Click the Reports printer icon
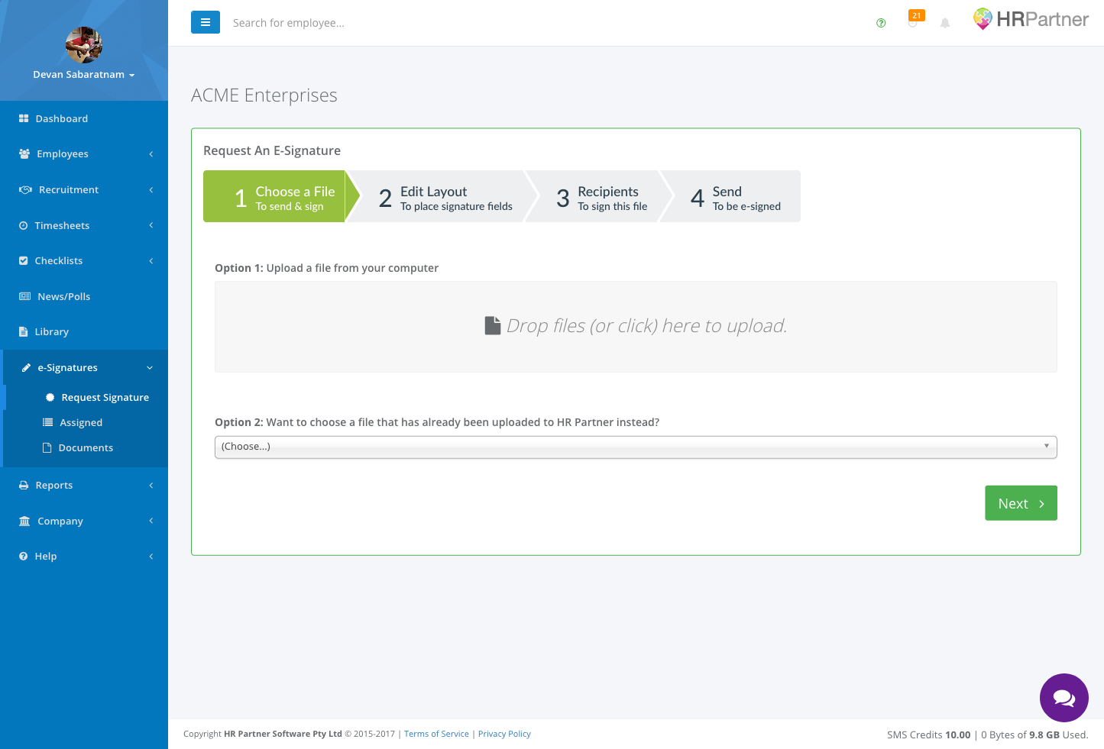The width and height of the screenshot is (1104, 749). coord(24,485)
